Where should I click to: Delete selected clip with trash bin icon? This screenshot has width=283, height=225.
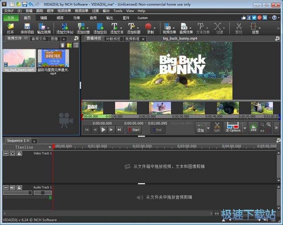point(63,45)
